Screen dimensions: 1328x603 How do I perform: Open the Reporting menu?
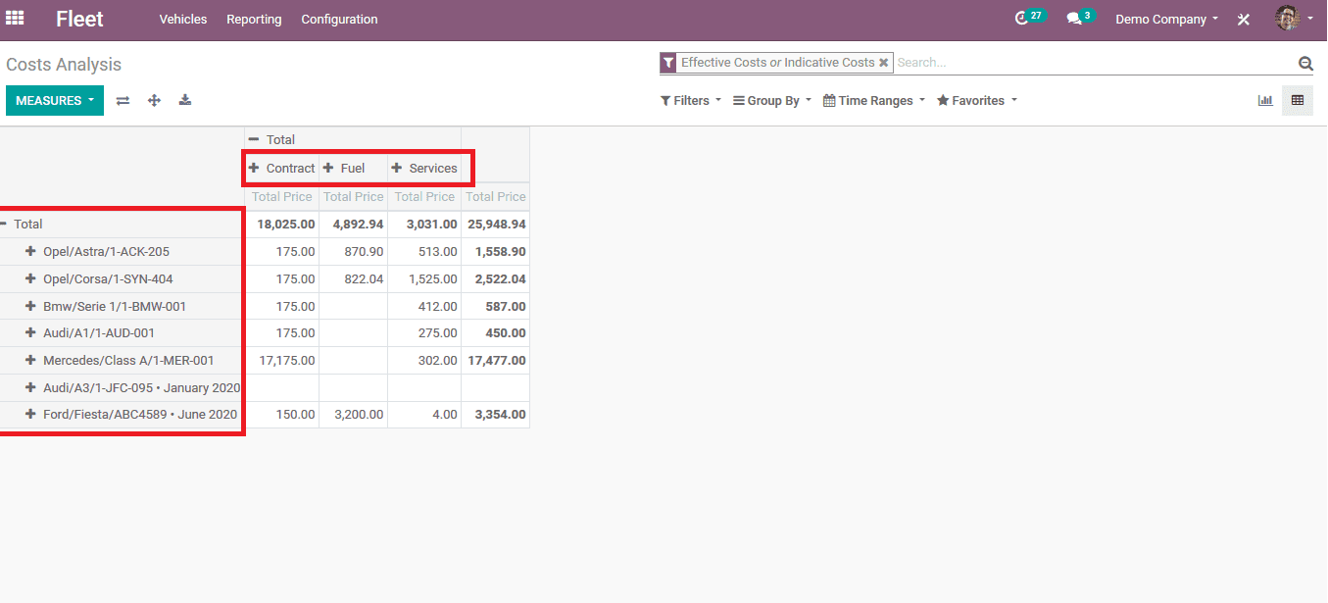254,19
